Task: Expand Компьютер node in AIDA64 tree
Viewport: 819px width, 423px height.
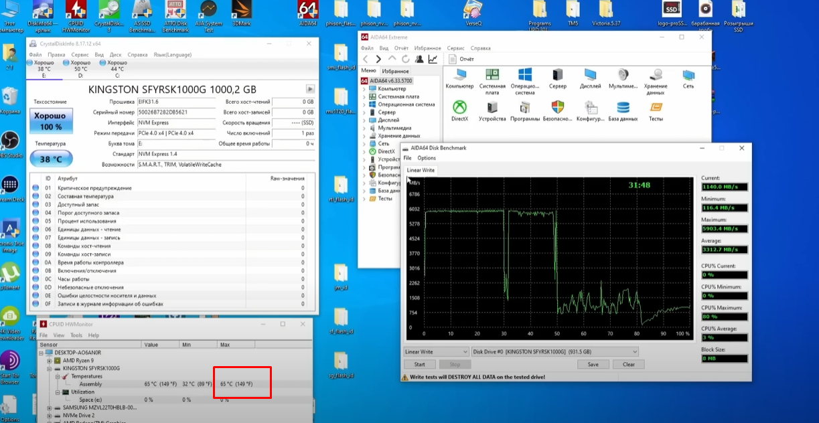Action: coord(364,88)
